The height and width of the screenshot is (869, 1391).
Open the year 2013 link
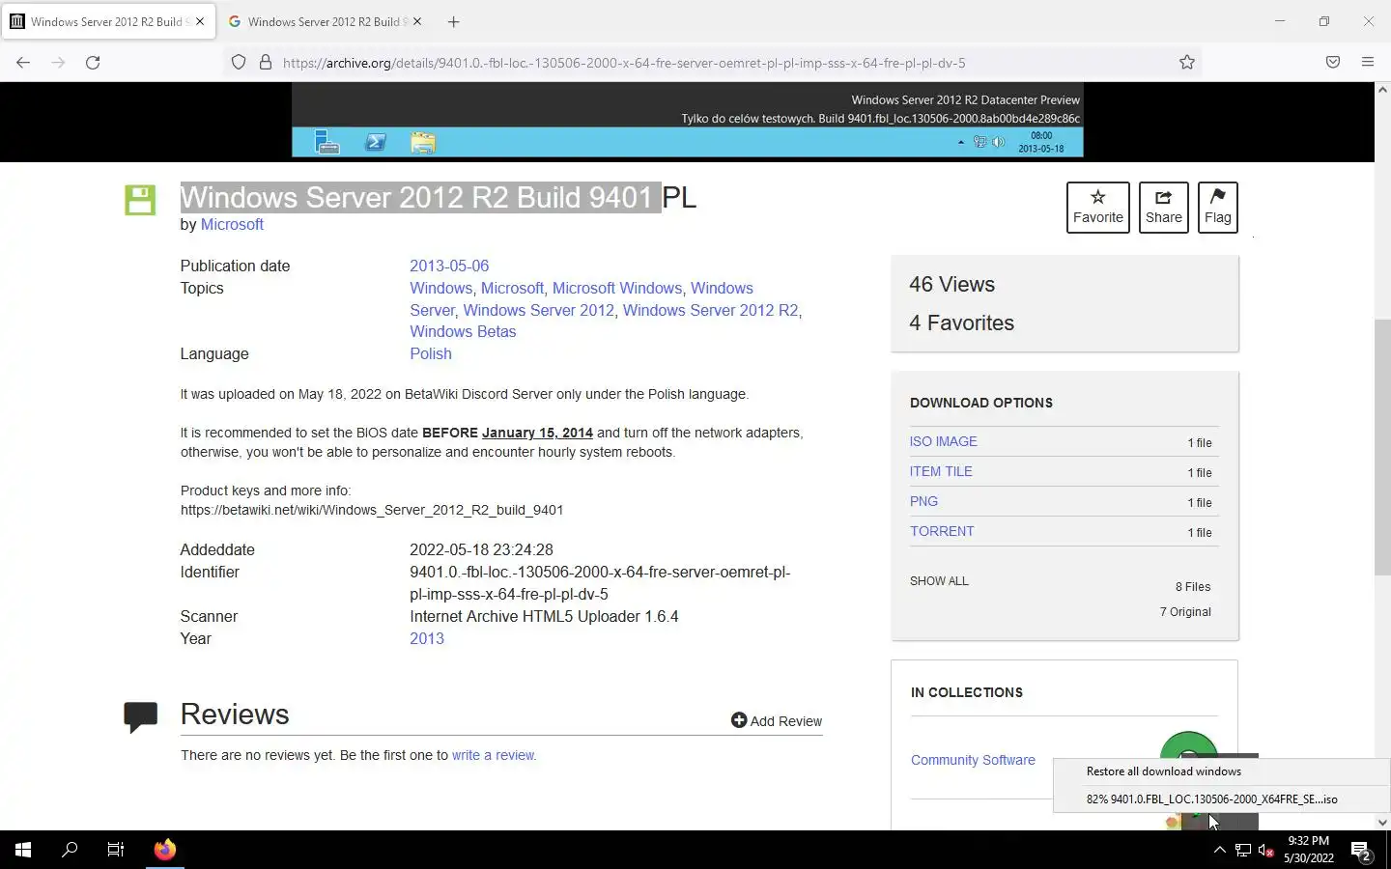click(x=427, y=638)
